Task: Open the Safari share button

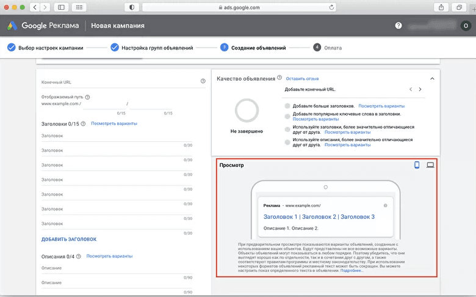Action: [x=441, y=7]
